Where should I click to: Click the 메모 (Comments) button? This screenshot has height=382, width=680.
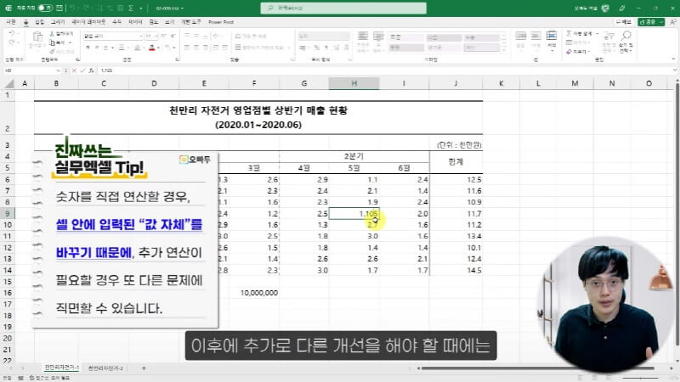pos(623,22)
